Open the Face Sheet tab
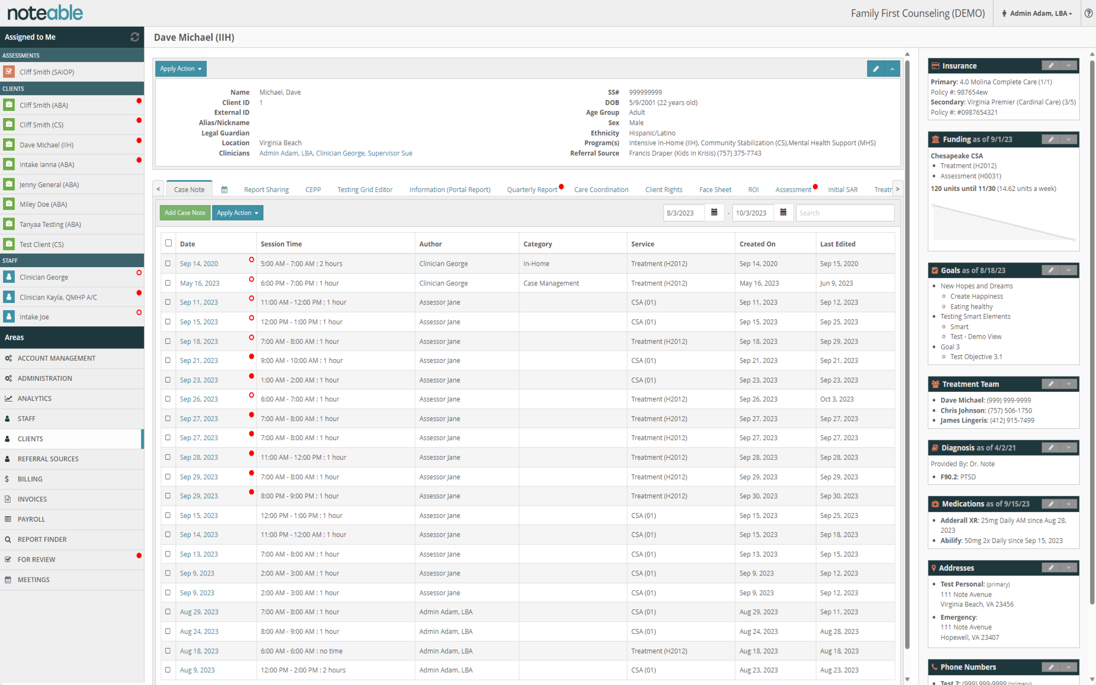Screen dimensions: 1096x685 pyautogui.click(x=715, y=189)
